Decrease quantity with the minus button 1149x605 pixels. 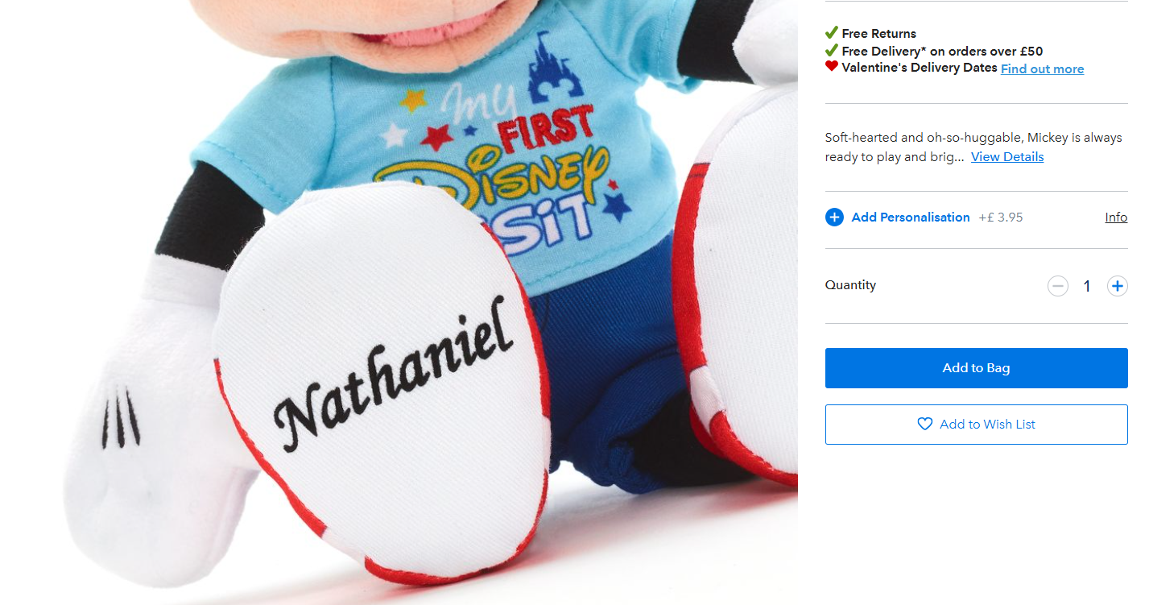tap(1058, 286)
